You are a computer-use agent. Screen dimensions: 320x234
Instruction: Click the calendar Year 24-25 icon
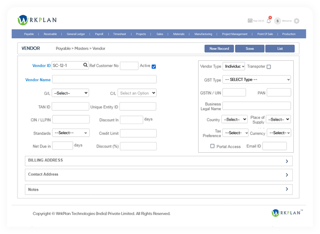click(x=250, y=20)
